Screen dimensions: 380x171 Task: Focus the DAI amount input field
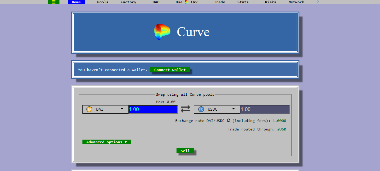(153, 109)
